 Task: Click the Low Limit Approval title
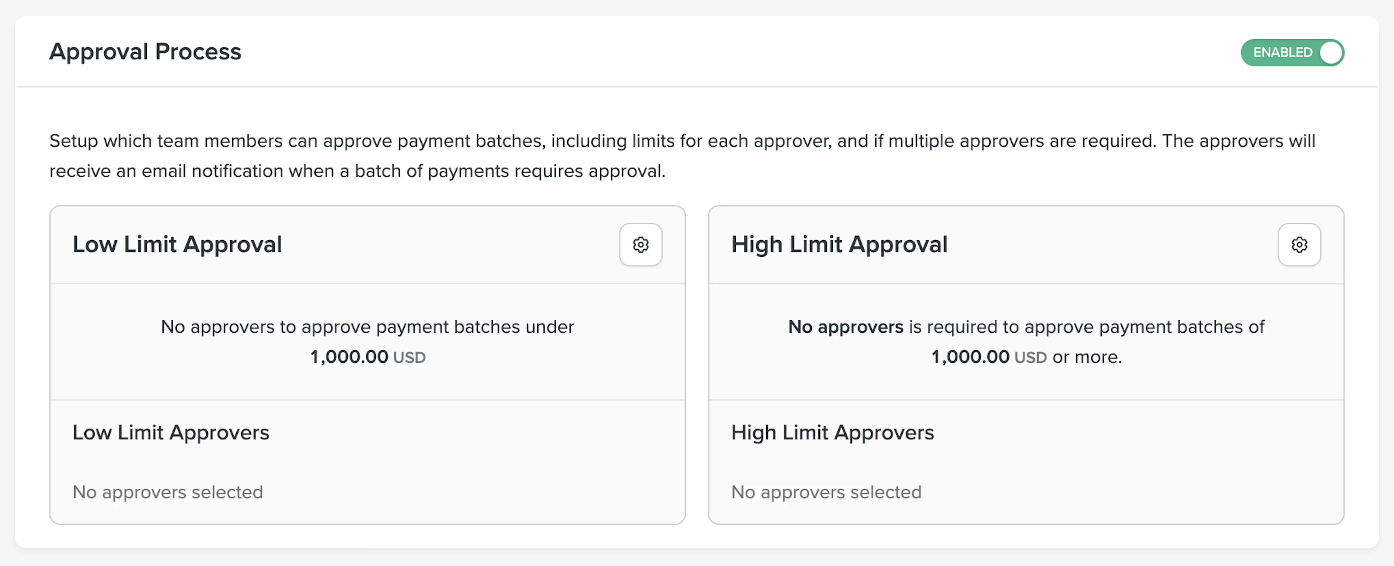pos(177,245)
